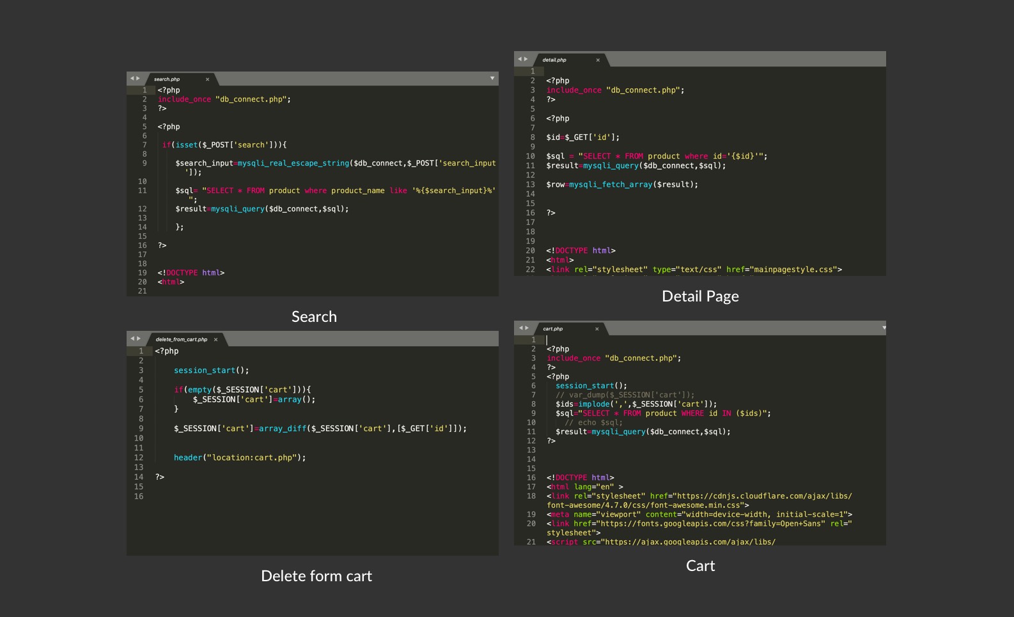
Task: Place cursor on the header location:cart.php line
Action: click(240, 458)
